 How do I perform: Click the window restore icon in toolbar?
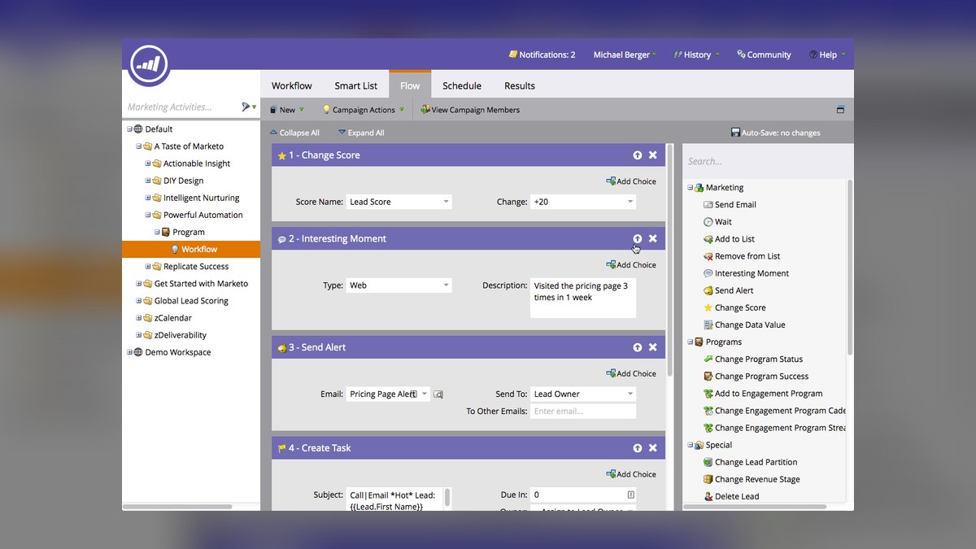840,110
